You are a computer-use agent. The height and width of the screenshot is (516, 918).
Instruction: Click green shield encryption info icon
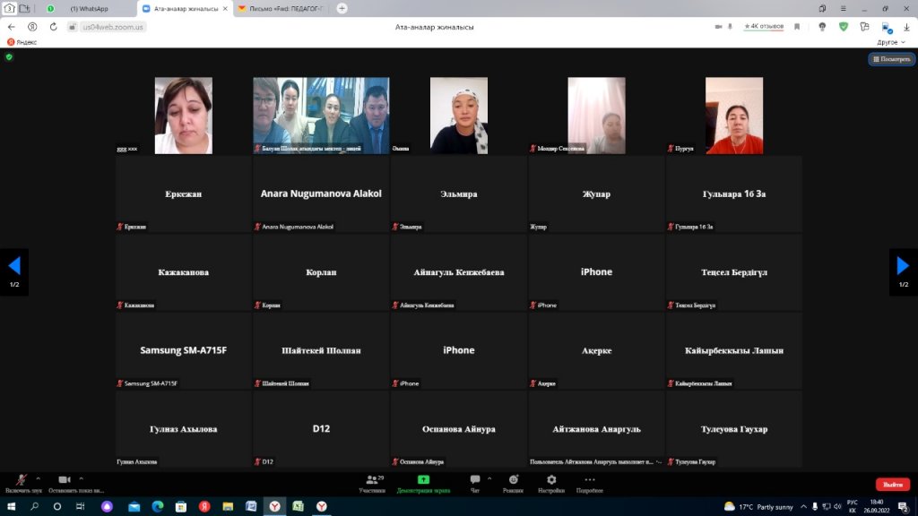click(x=9, y=56)
